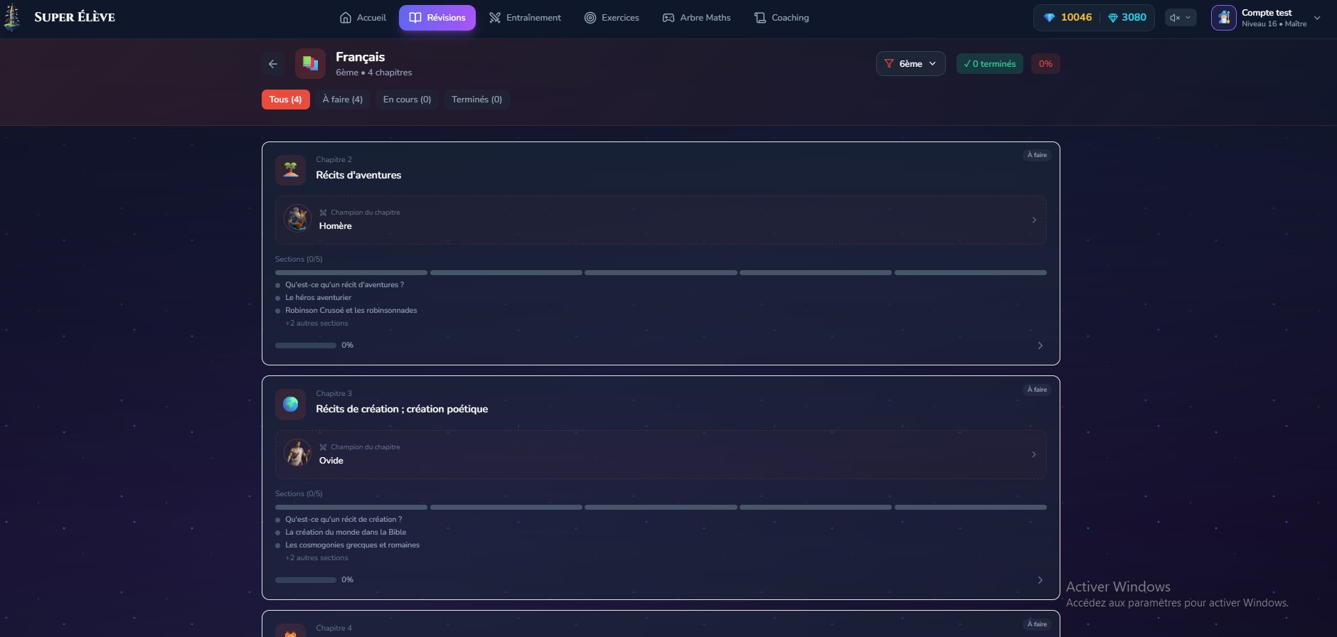Click Homère champion avatar
This screenshot has height=637, width=1337.
point(297,219)
